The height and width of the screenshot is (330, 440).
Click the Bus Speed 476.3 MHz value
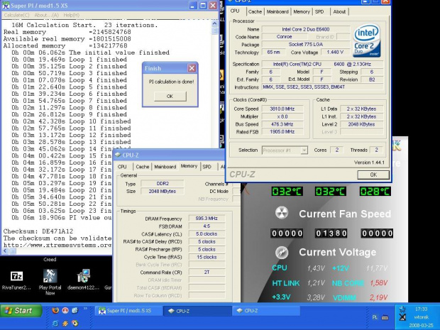[x=282, y=124]
